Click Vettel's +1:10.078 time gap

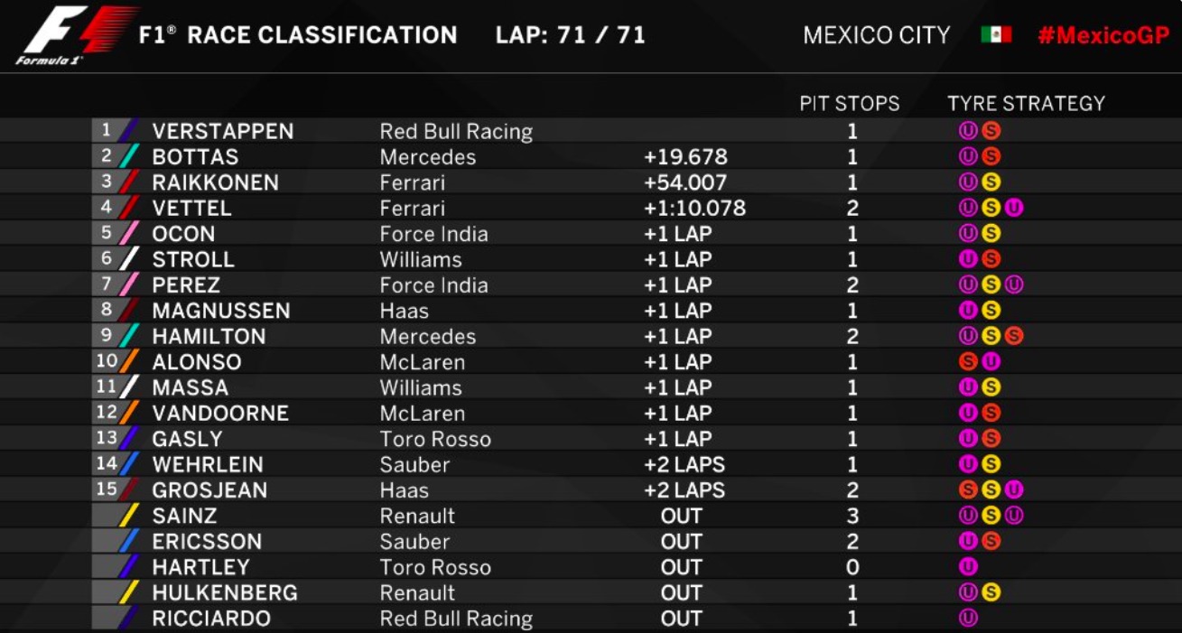click(694, 209)
